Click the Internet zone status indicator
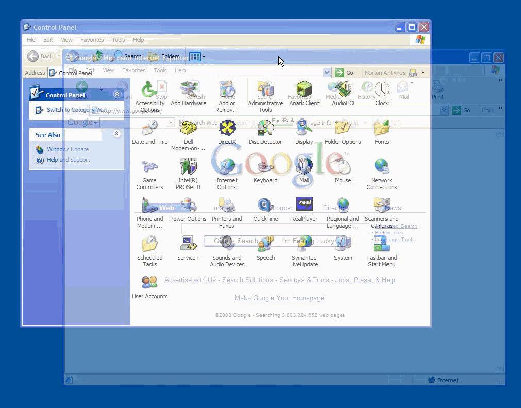Image resolution: width=521 pixels, height=408 pixels. (443, 380)
